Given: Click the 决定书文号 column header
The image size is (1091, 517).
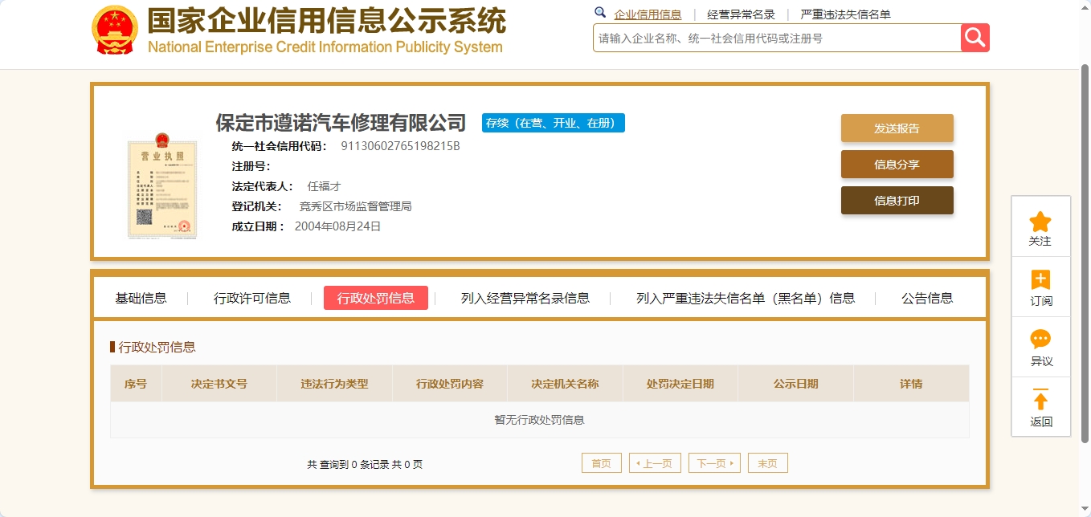Looking at the screenshot, I should (x=219, y=384).
